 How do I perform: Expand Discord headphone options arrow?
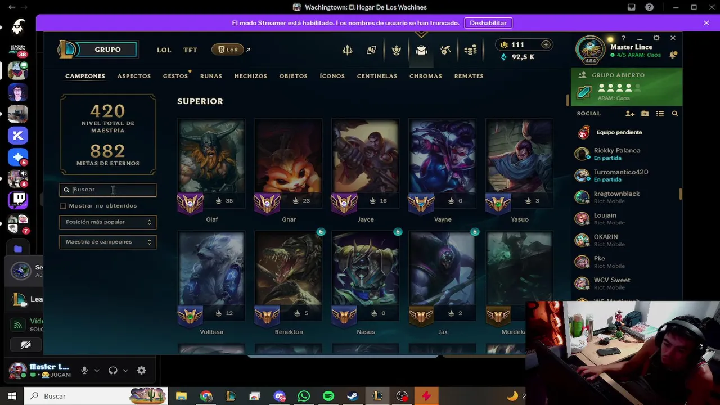coord(125,371)
